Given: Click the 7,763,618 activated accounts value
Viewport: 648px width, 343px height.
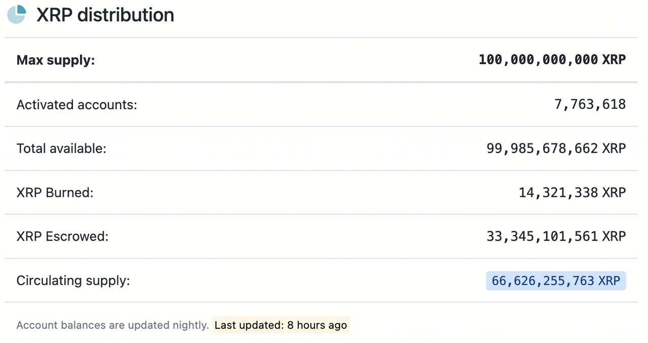Looking at the screenshot, I should (590, 105).
